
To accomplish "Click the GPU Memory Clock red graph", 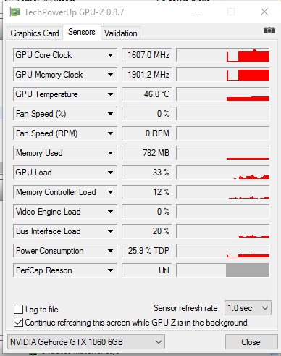I will click(223, 75).
